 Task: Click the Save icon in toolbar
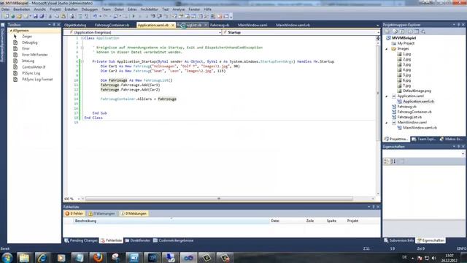coord(36,16)
